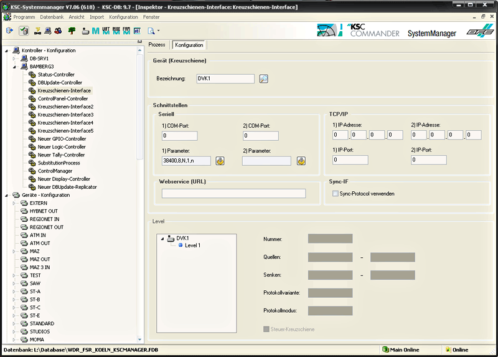Open the Konfiguration menu
The image size is (498, 357).
click(x=123, y=17)
